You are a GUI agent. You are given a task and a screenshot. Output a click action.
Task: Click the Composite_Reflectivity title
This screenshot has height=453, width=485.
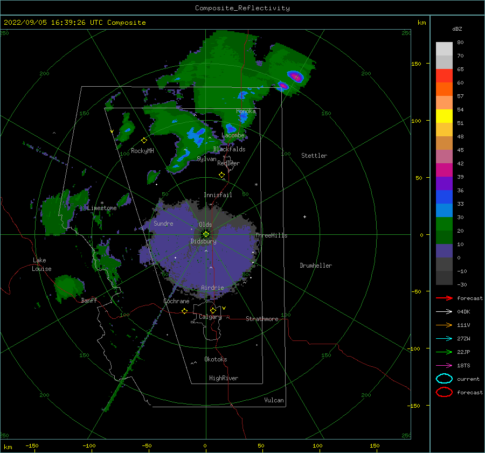point(242,8)
